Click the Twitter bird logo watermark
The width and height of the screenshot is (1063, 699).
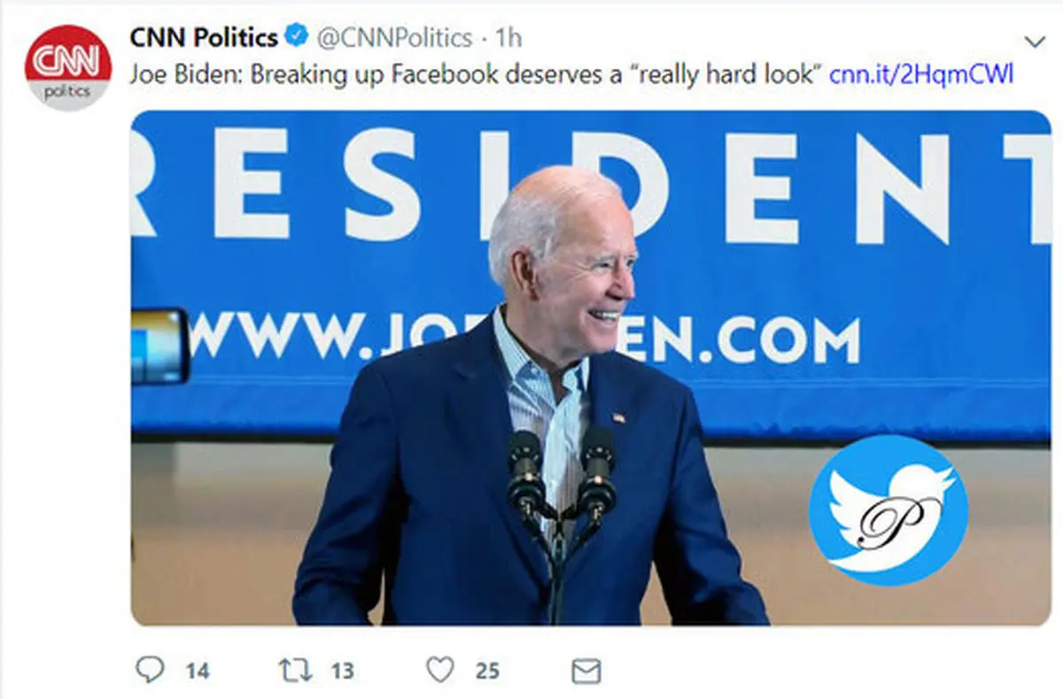[x=888, y=510]
